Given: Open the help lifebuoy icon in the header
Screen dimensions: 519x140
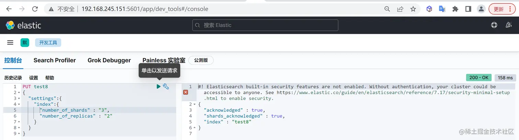Looking at the screenshot, I should [x=494, y=25].
